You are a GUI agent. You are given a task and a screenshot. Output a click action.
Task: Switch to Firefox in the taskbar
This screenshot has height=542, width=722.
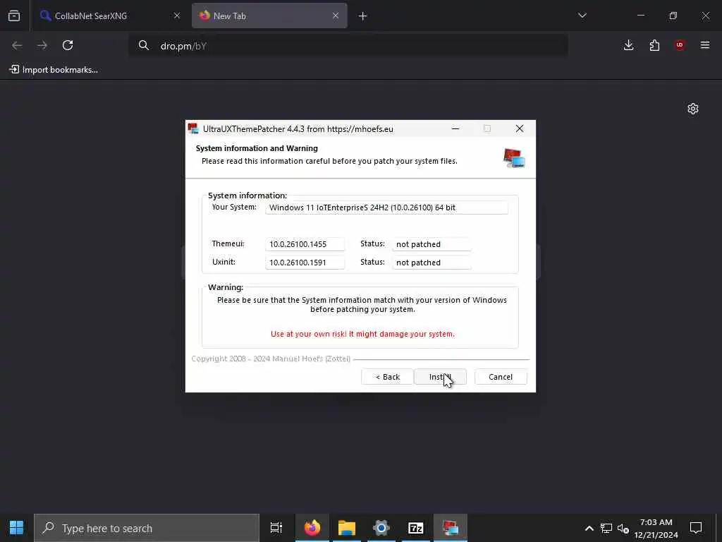pyautogui.click(x=312, y=528)
